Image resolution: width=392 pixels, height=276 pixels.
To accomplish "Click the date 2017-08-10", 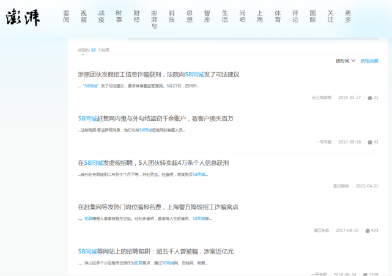I will (347, 230).
